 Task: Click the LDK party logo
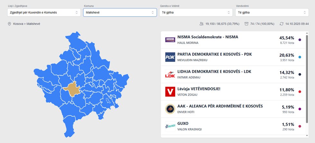pyautogui.click(x=170, y=74)
